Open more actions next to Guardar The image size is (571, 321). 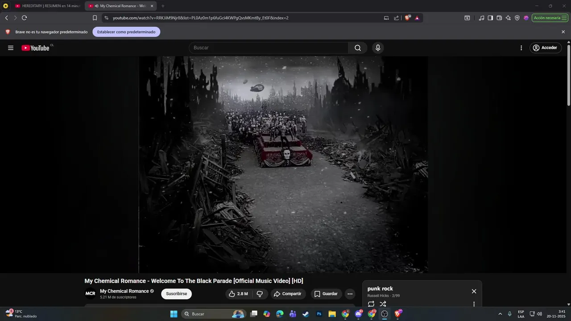point(350,294)
